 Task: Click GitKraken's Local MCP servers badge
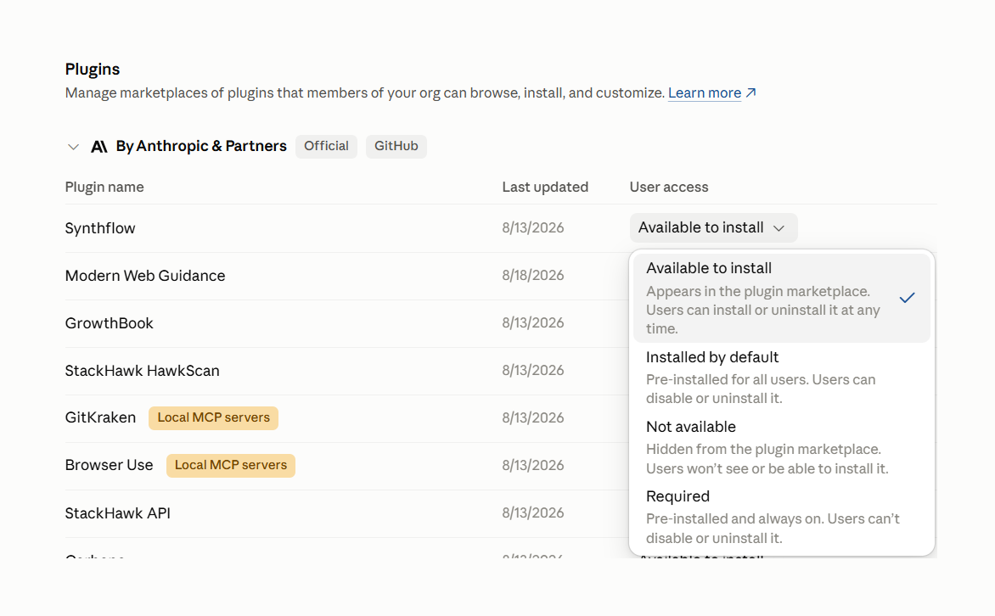213,418
